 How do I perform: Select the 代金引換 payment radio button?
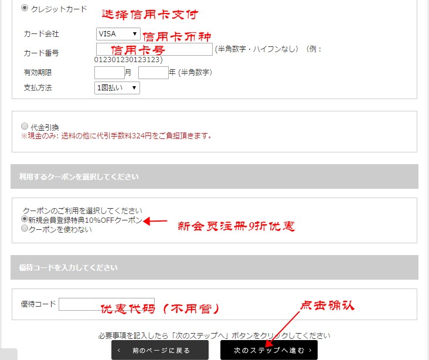click(24, 126)
